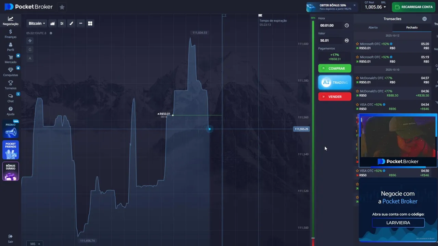The image size is (438, 246).
Task: Click the current price dot on chart
Action: (209, 129)
